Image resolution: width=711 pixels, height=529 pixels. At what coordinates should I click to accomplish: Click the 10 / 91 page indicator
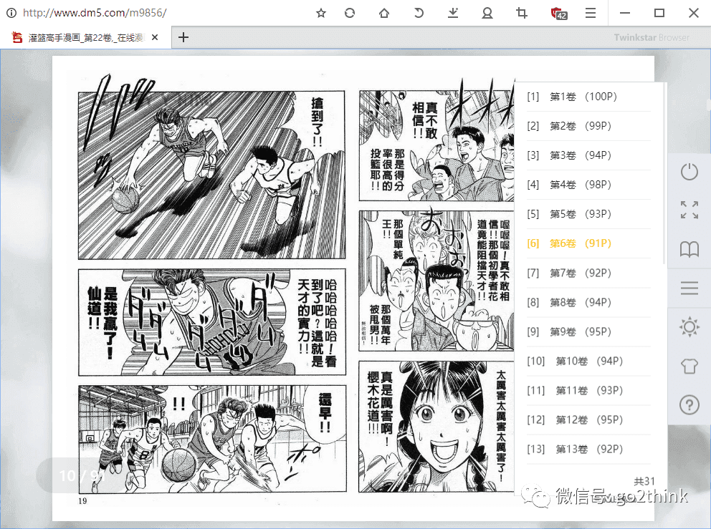click(82, 475)
